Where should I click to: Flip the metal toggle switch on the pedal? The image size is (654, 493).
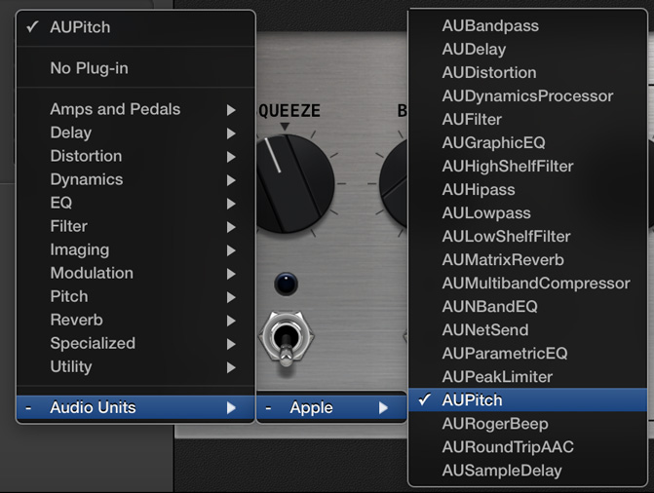[x=287, y=338]
